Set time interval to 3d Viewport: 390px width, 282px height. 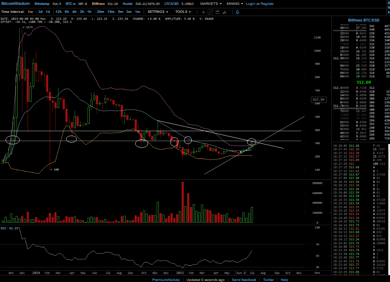point(40,12)
